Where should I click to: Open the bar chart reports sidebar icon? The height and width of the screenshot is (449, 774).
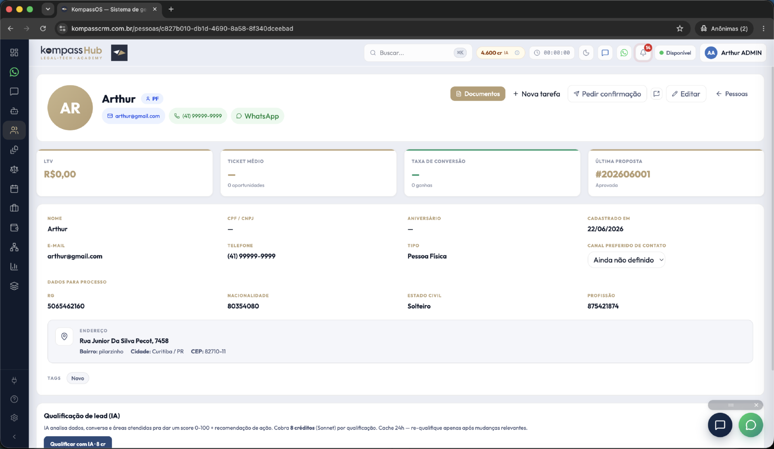[14, 266]
